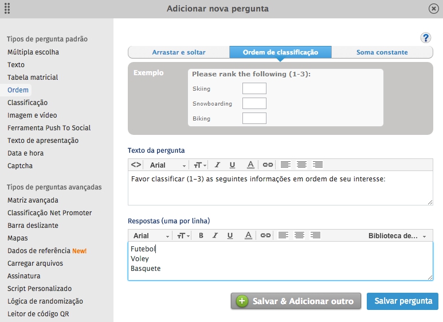
Task: Switch to Arrastar e soltar tab
Action: click(179, 52)
